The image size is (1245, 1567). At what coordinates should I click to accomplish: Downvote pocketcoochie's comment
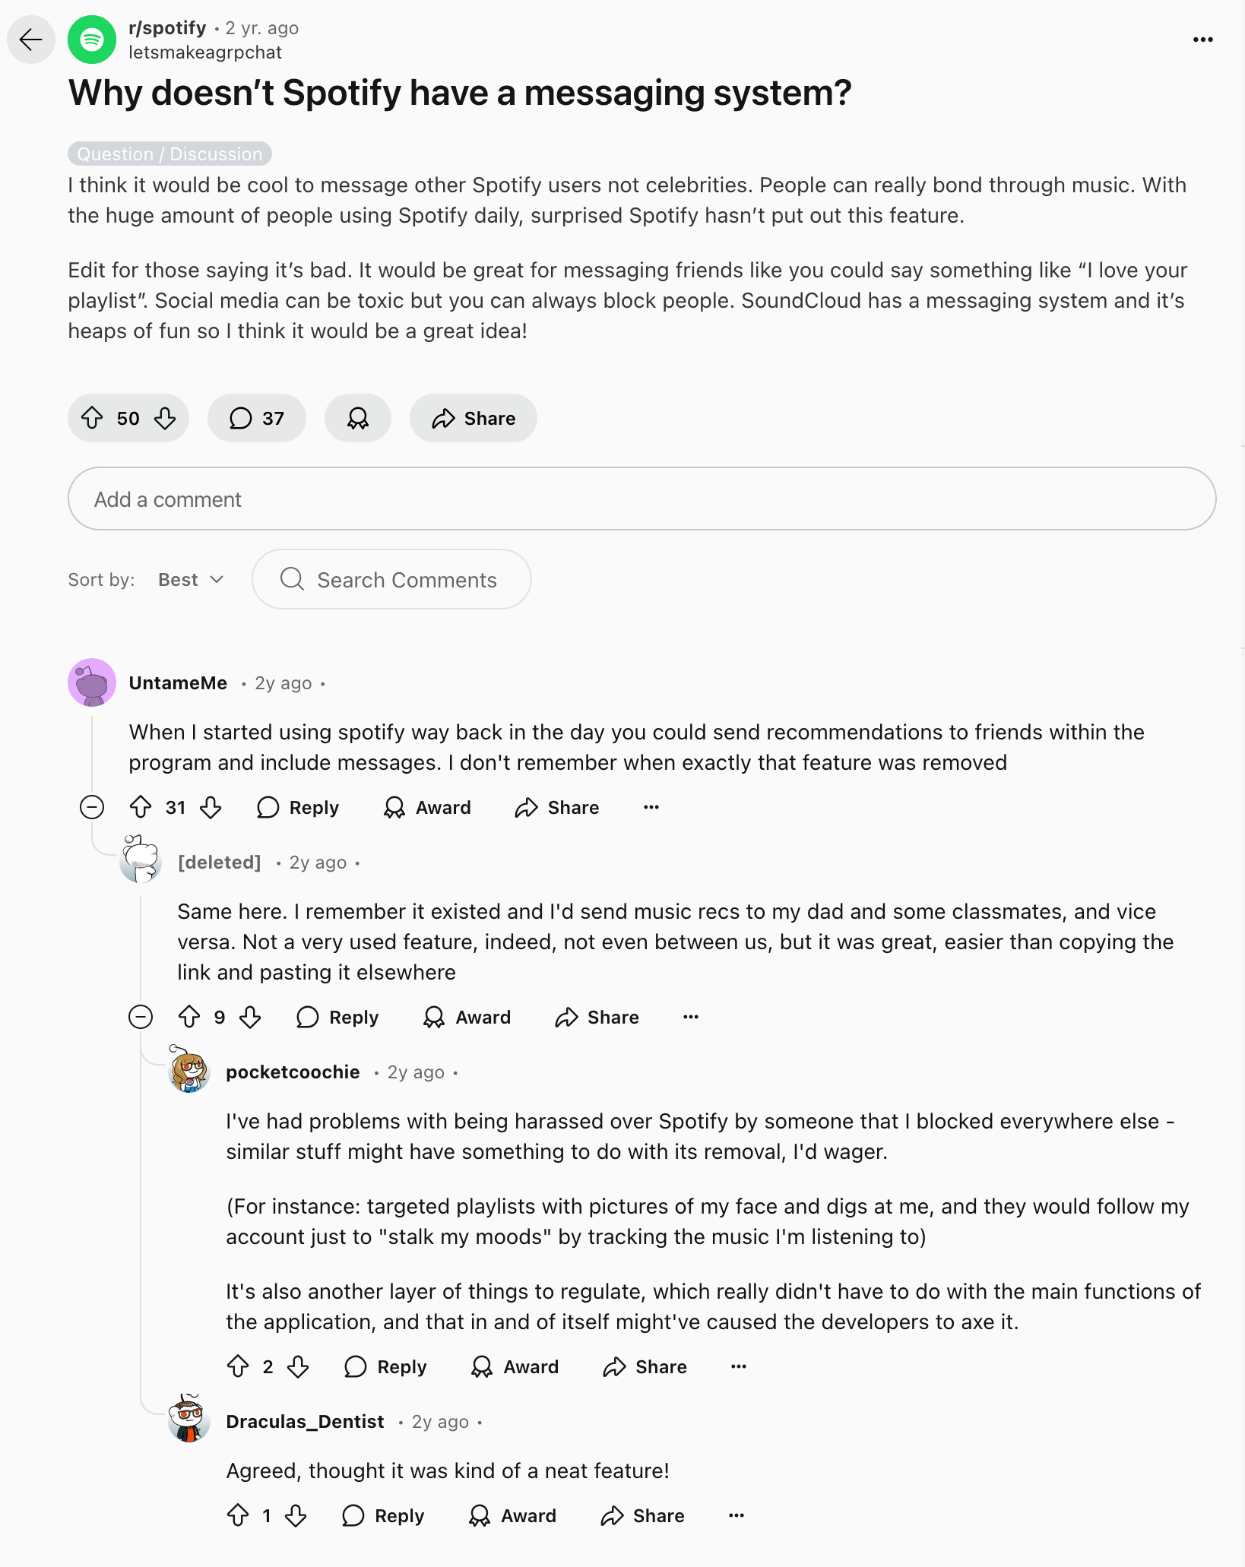pos(298,1366)
